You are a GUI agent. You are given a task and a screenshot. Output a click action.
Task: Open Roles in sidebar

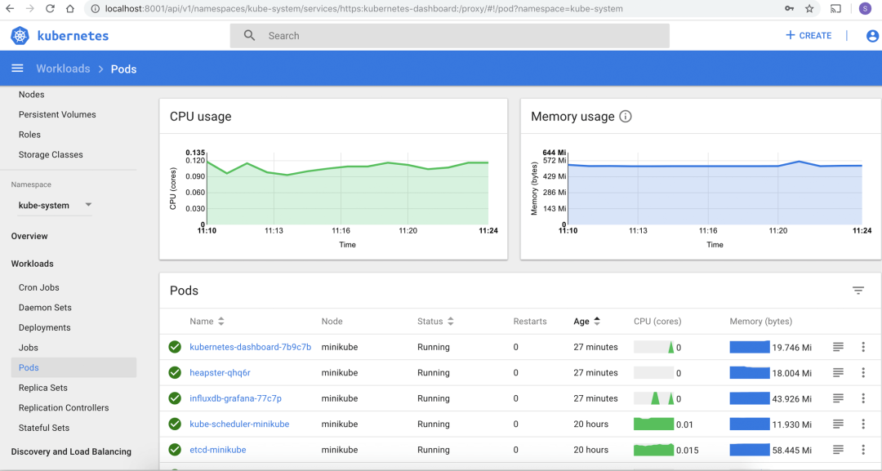coord(29,135)
